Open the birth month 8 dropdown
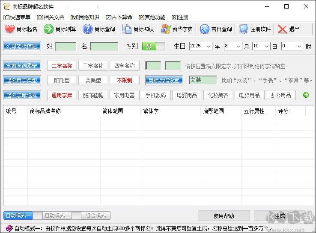316x233 pixels. click(238, 46)
